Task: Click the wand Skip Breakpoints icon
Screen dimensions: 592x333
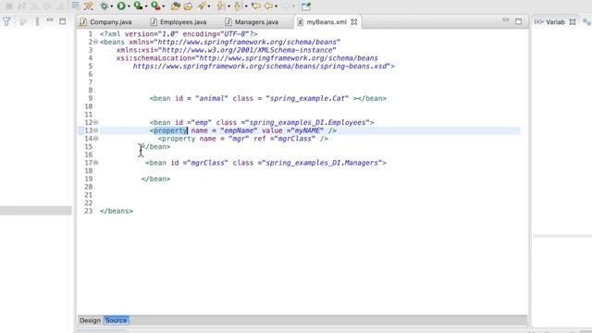Action: [x=89, y=6]
